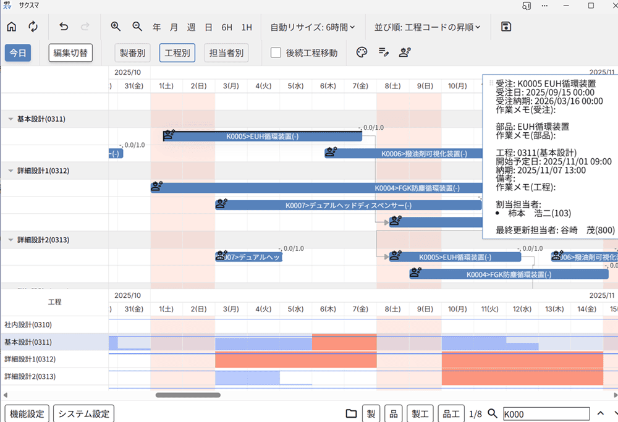Click the folder icon in the bottom bar

pyautogui.click(x=352, y=413)
